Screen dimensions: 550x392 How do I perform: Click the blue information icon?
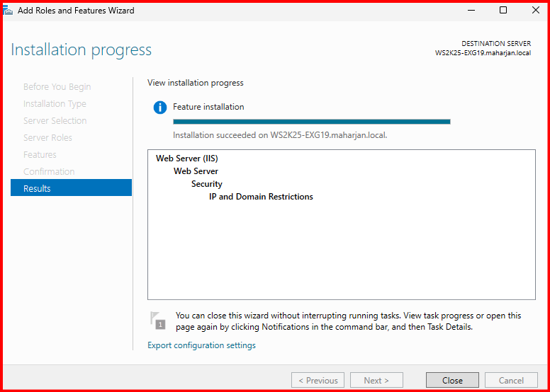pos(160,108)
